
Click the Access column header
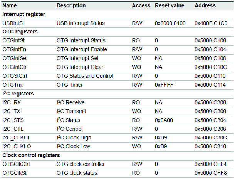[x=141, y=5]
